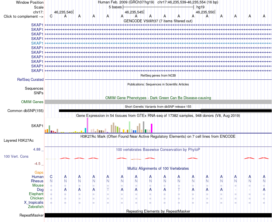The image size is (272, 222).
Task: Click the 'RefSeq genes from NCBI' title
Action: 158,75
